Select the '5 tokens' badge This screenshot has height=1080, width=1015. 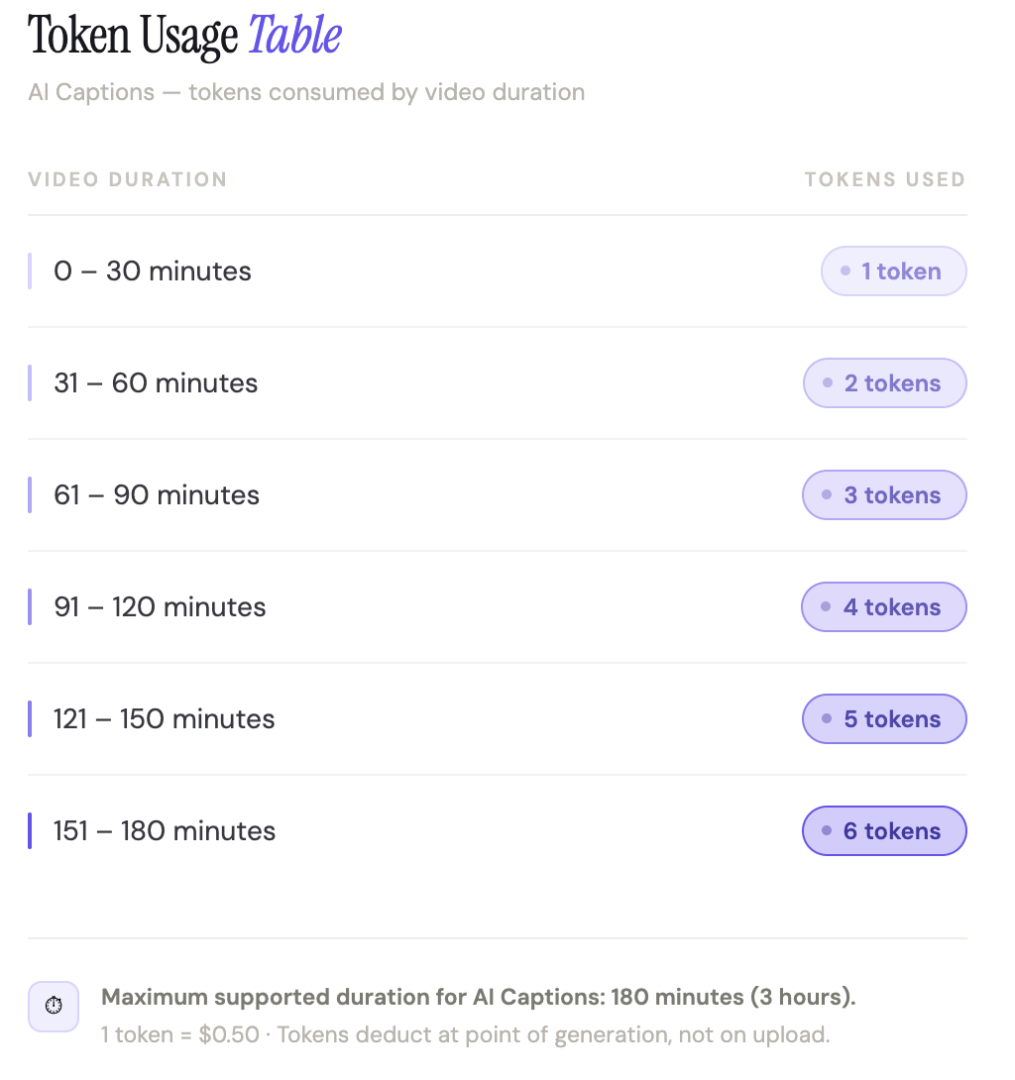click(x=883, y=719)
